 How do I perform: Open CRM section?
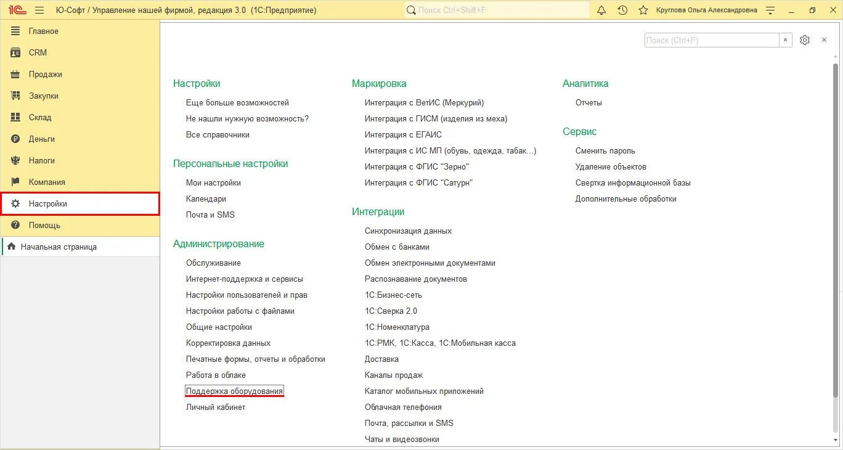[80, 52]
